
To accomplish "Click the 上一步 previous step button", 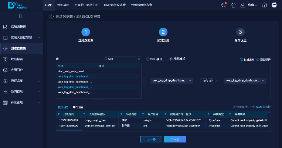I will click(151, 139).
